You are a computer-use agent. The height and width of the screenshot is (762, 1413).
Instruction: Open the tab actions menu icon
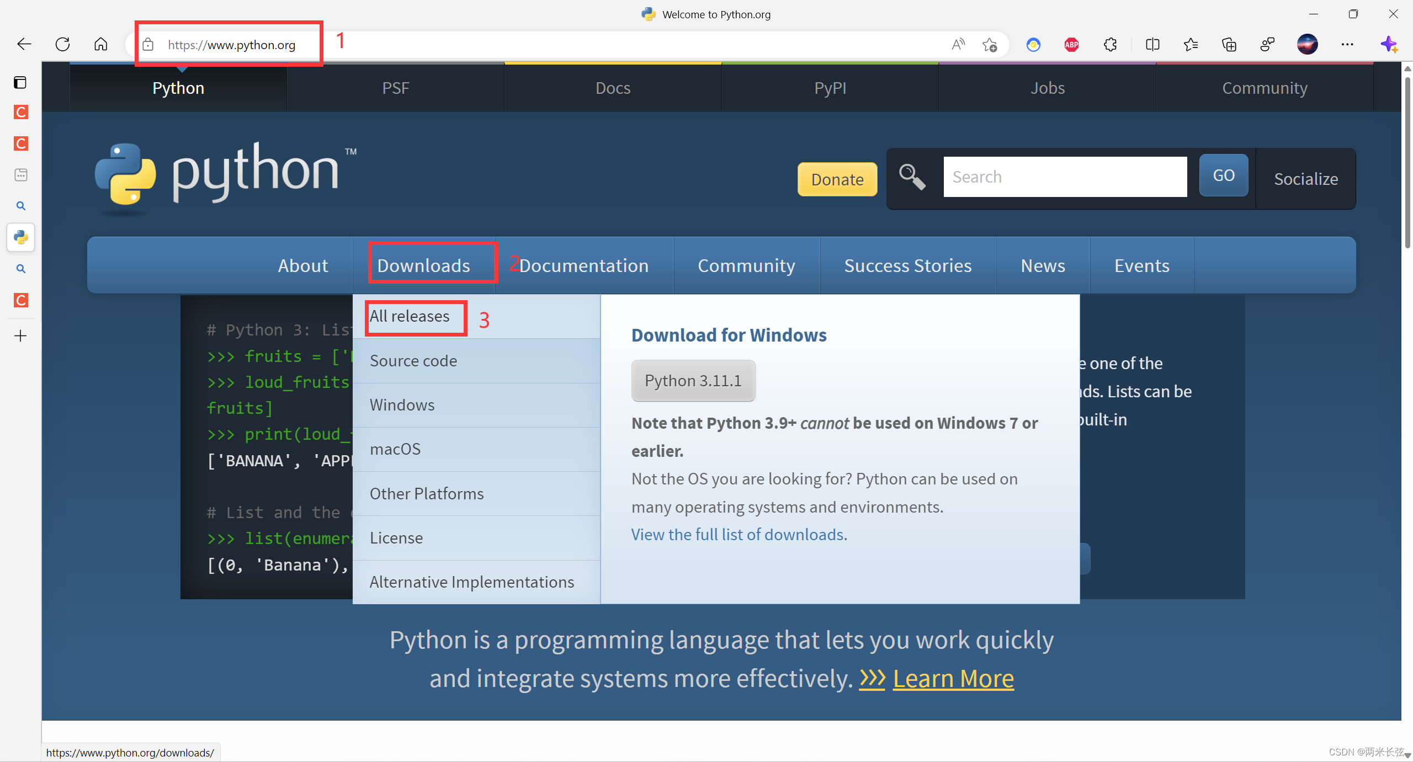[20, 83]
